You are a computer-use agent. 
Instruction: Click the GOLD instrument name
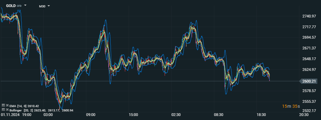coord(11,6)
